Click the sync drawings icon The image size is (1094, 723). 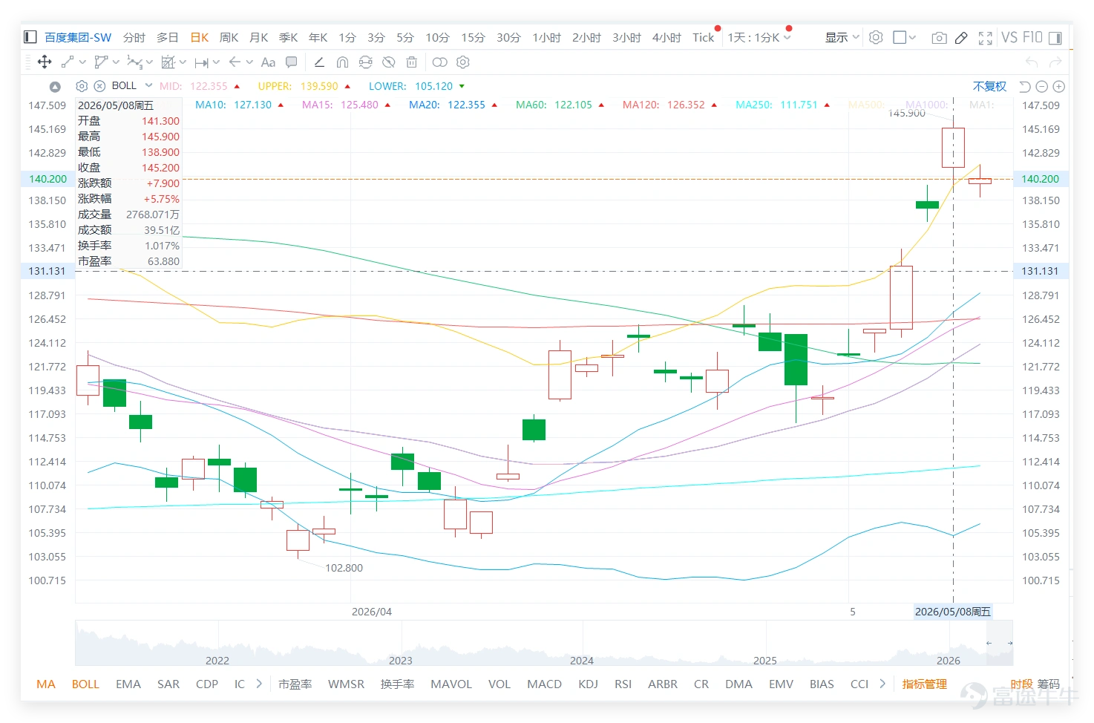(x=365, y=62)
